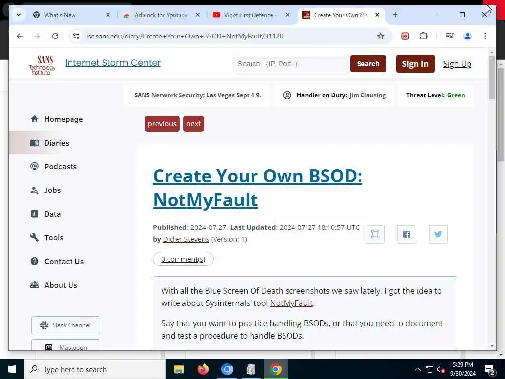Share the diary on Facebook
Viewport: 505px width, 379px height.
pyautogui.click(x=407, y=234)
